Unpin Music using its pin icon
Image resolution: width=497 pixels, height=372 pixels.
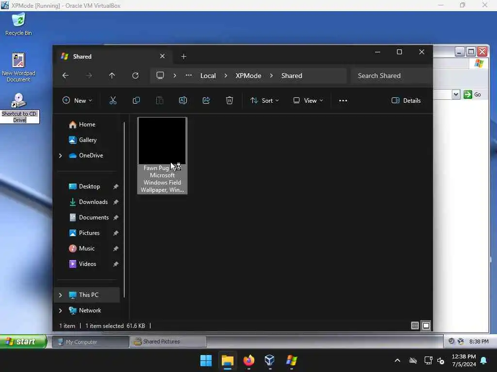[116, 248]
